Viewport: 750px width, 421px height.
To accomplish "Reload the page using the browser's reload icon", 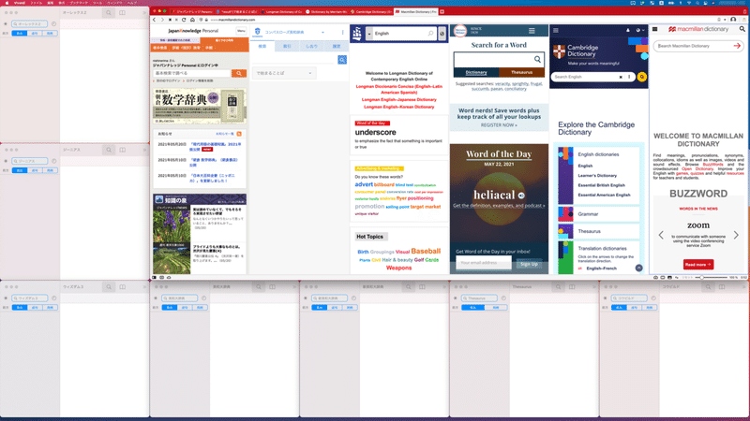I will pyautogui.click(x=184, y=20).
